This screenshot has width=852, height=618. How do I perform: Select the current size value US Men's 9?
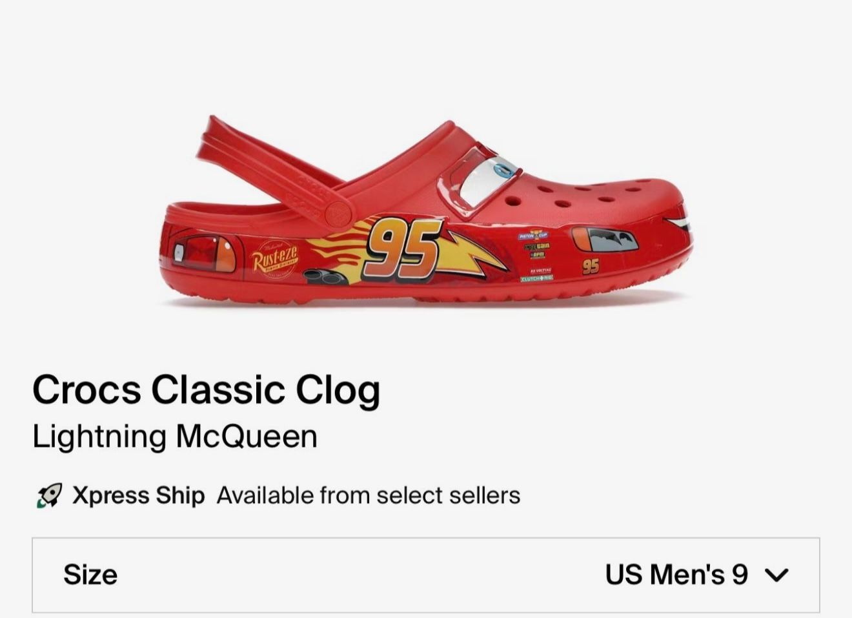click(x=676, y=573)
